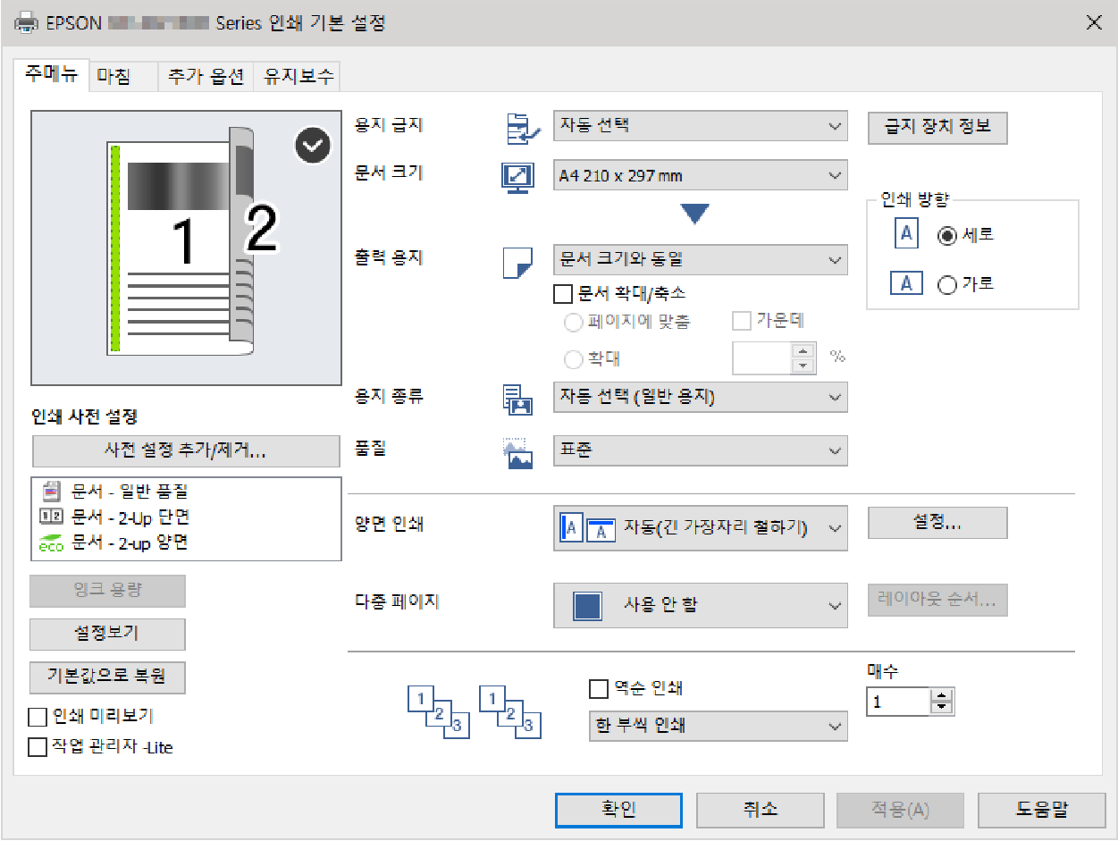Open the 양면 인쇄 duplex dropdown
The height and width of the screenshot is (841, 1118).
pos(700,528)
